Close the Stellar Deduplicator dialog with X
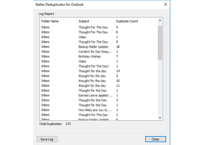The height and width of the screenshot is (145, 204). point(166,4)
